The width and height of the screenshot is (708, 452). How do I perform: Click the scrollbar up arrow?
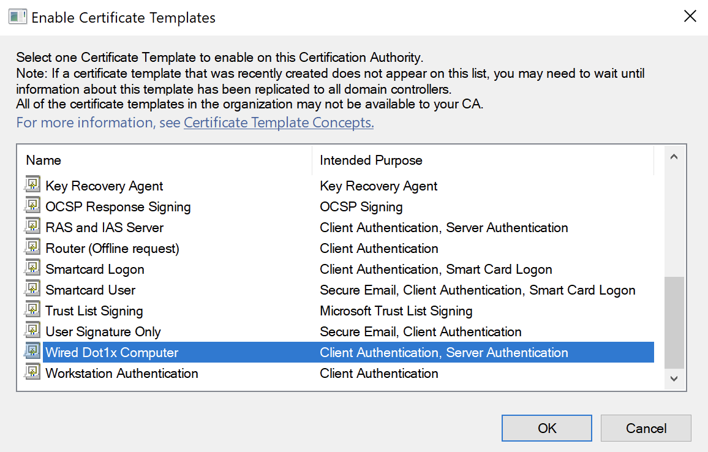[674, 157]
